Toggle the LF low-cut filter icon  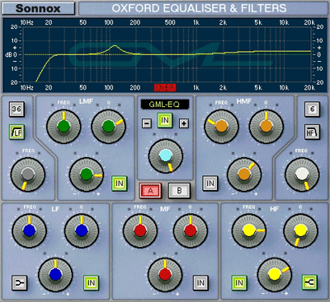point(16,132)
